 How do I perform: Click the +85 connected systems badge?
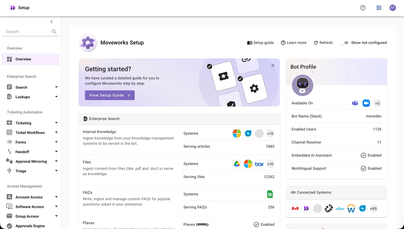click(x=373, y=209)
